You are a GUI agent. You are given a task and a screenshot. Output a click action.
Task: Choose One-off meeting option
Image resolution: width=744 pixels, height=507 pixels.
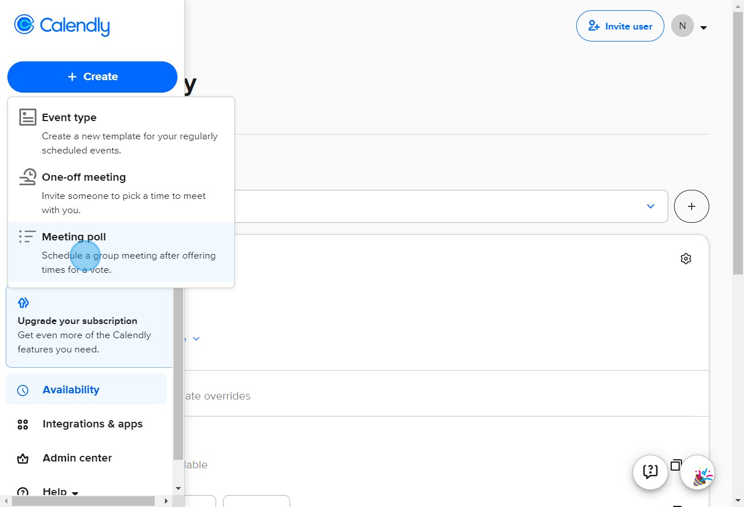[x=121, y=193]
